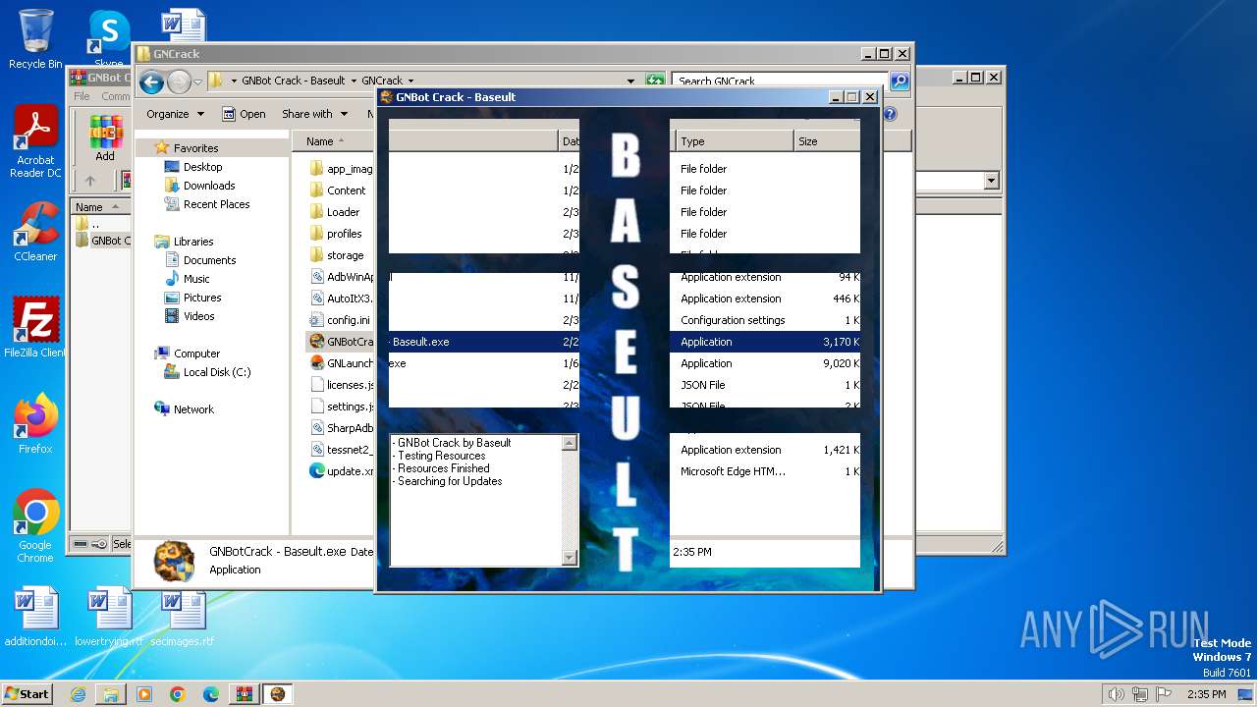The image size is (1257, 707).
Task: Click the GNCrack breadcrumb segment
Action: click(x=381, y=82)
